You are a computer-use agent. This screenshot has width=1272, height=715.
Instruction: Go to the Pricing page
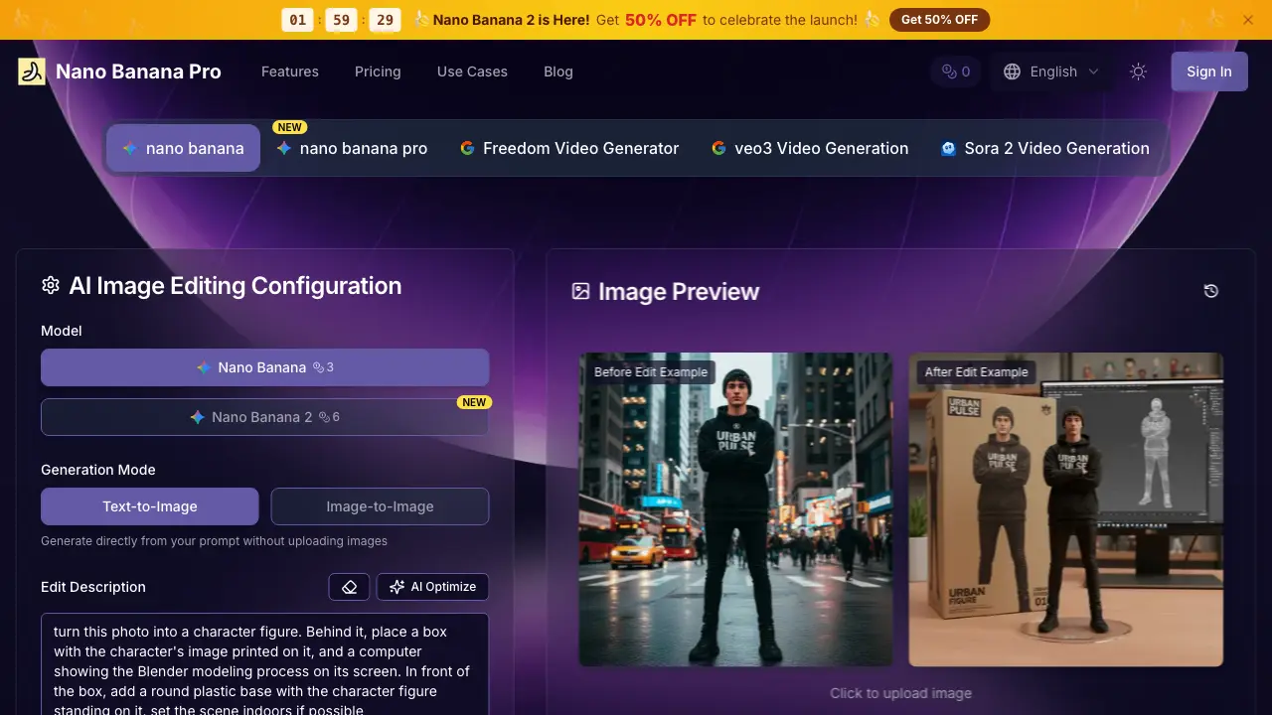tap(378, 71)
